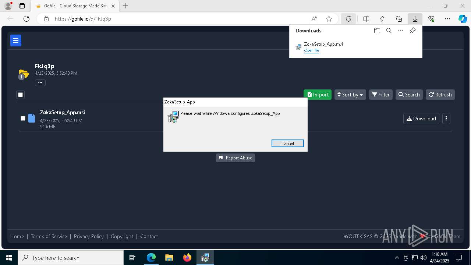Cancel the ZokaSetup_App installer dialog

[287, 143]
